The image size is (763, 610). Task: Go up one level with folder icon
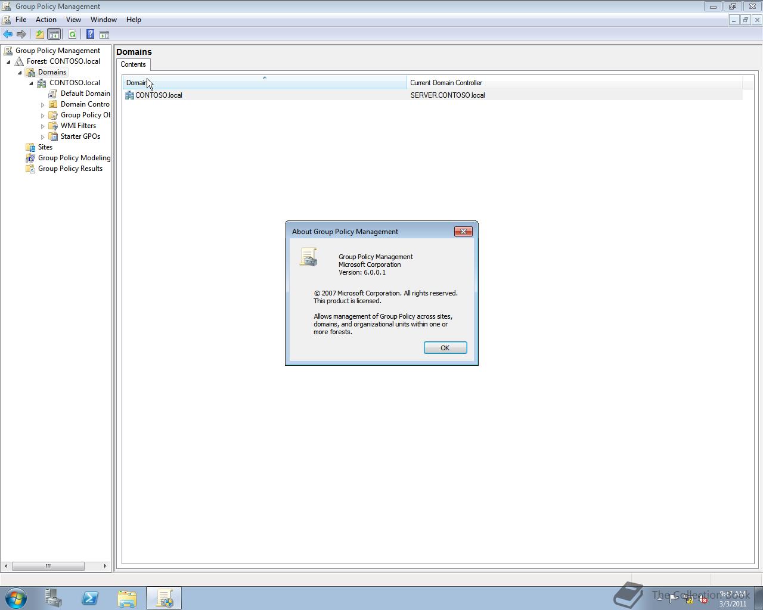pos(40,35)
